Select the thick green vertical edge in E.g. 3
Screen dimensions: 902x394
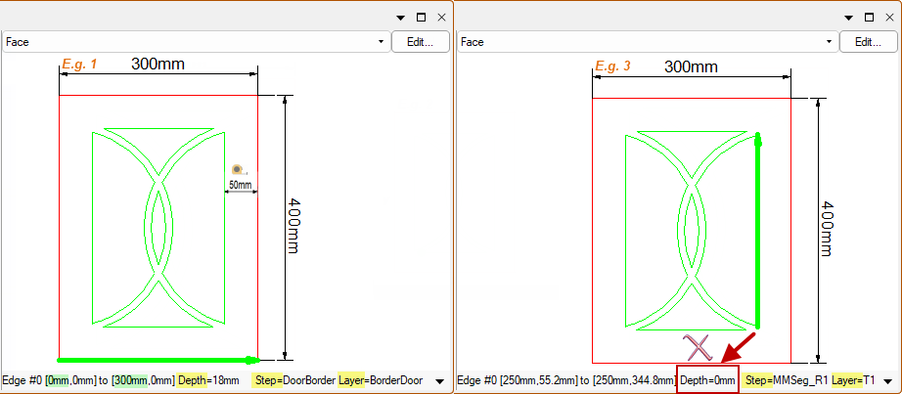point(758,235)
